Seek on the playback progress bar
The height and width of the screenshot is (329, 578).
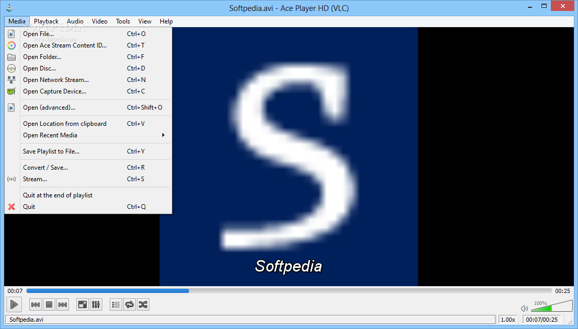pos(289,291)
